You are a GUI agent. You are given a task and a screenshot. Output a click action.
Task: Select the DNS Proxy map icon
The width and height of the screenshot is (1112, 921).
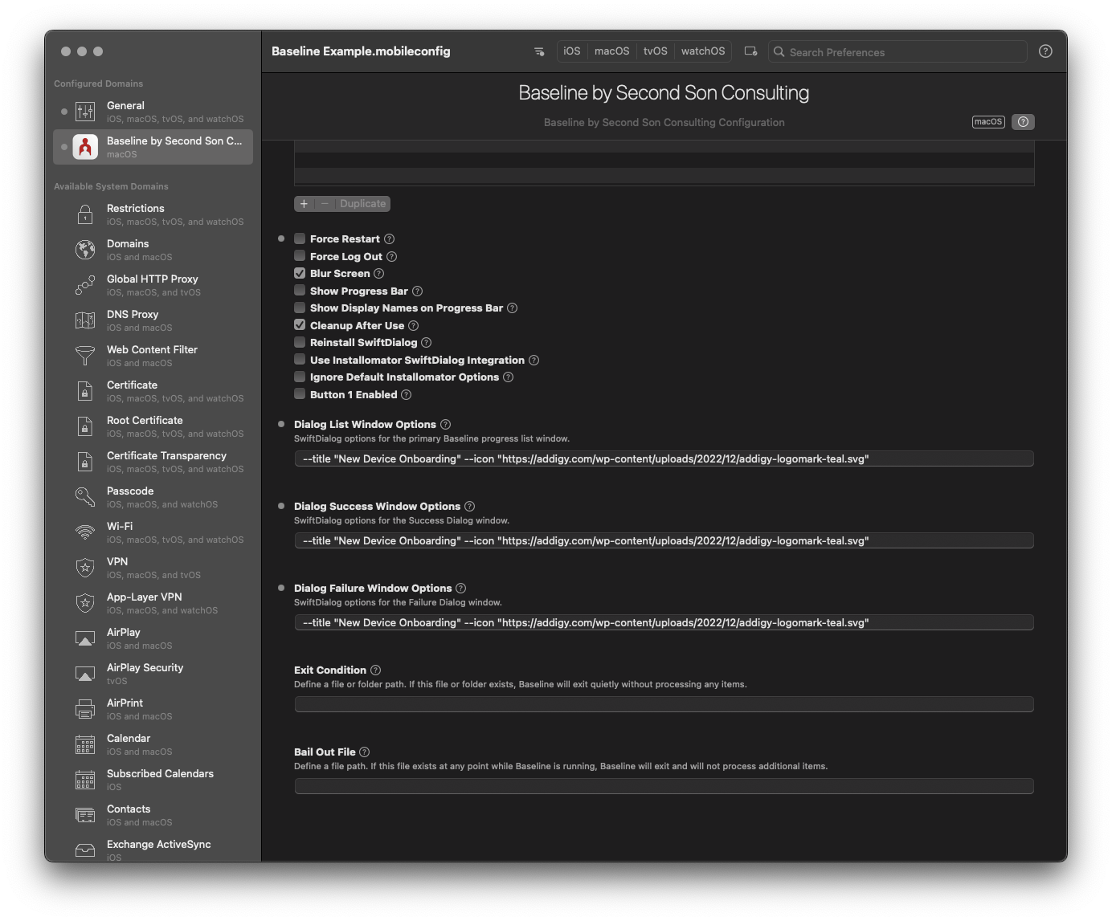click(85, 320)
